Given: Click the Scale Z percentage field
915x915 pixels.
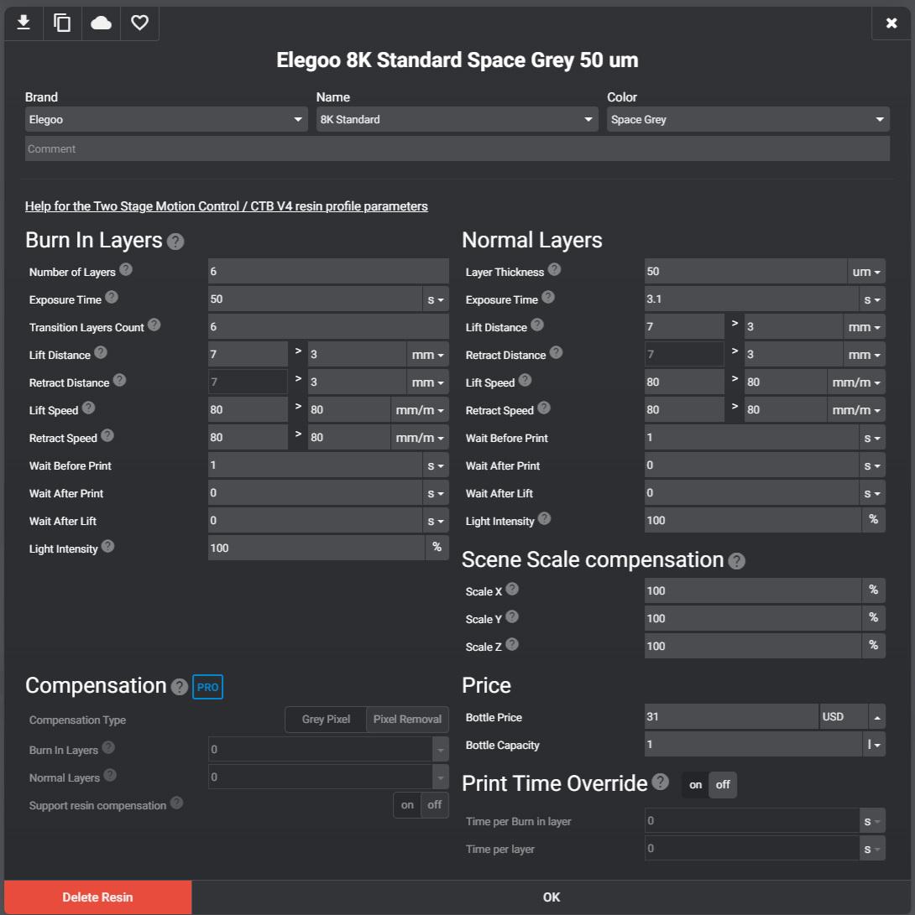Looking at the screenshot, I should [x=753, y=646].
